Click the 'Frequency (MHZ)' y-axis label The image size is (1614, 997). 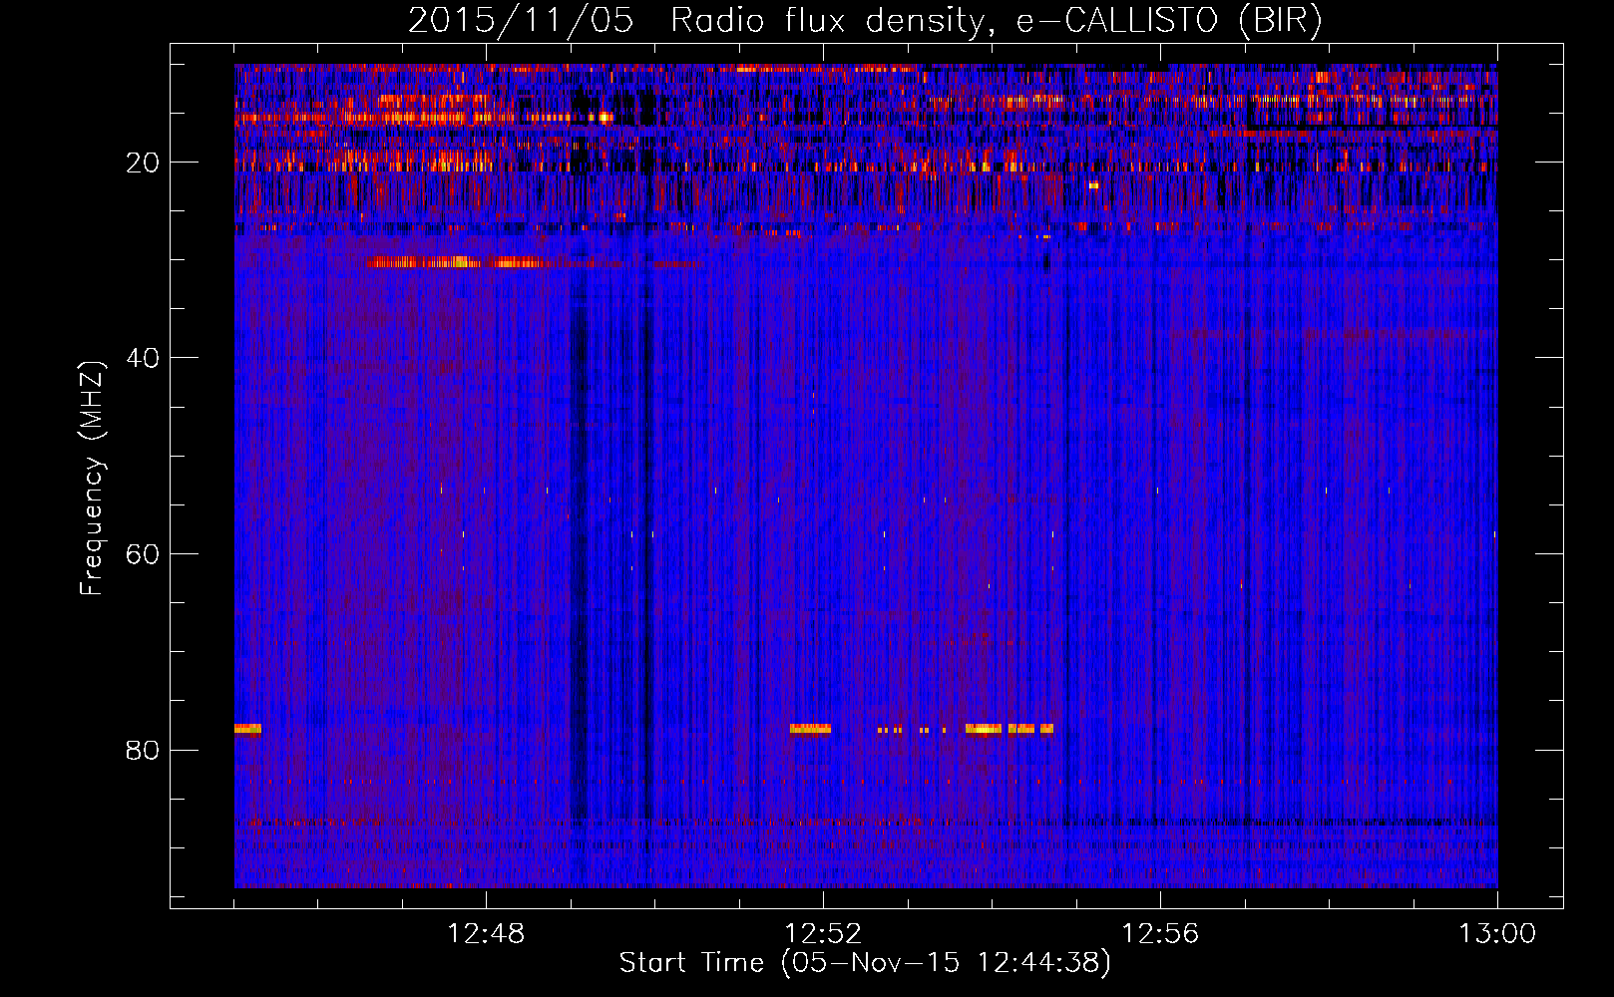(92, 478)
